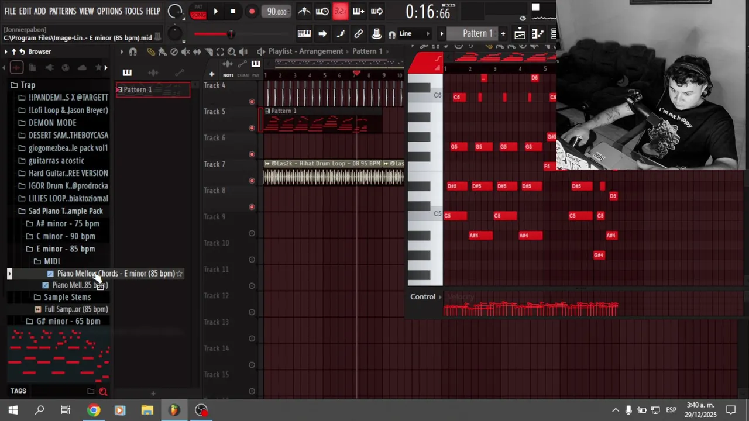Viewport: 749px width, 421px height.
Task: Expand the C minor - 90 bpm folder
Action: [60, 236]
